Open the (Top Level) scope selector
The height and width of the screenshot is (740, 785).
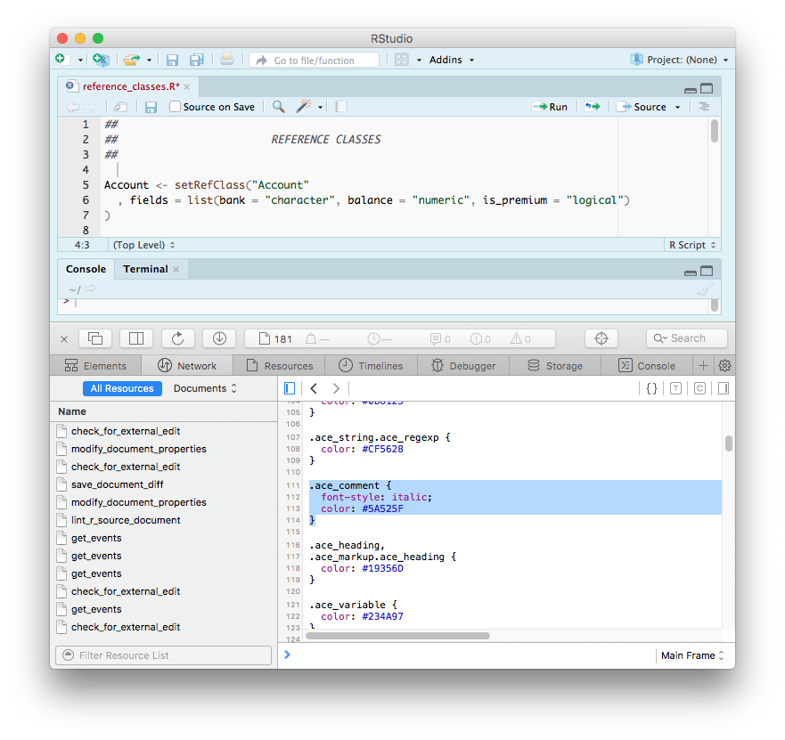[x=143, y=245]
